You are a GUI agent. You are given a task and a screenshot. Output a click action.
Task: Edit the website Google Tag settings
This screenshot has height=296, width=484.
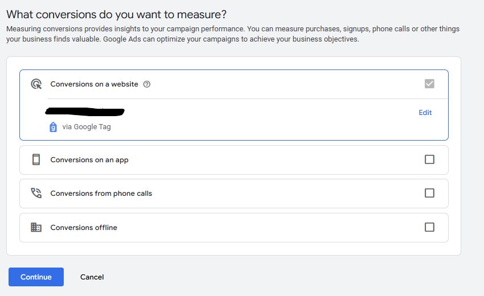[425, 113]
